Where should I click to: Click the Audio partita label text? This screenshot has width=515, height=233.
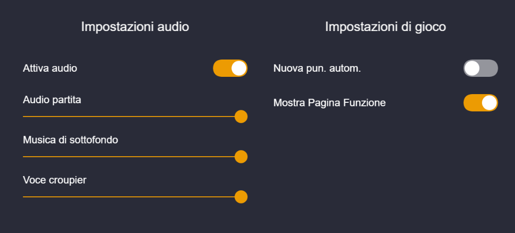[52, 100]
